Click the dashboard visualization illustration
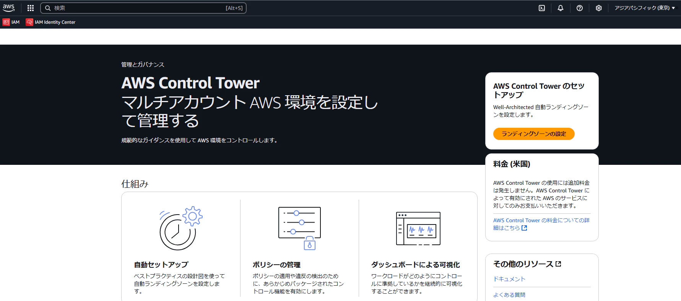Image resolution: width=681 pixels, height=301 pixels. click(418, 228)
